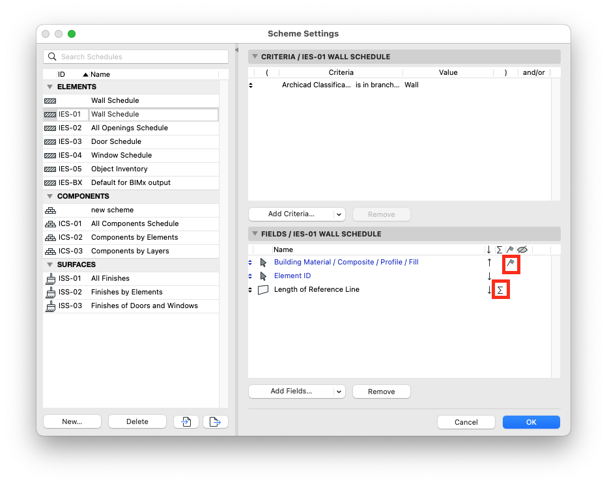Click the export scheme icon button
Image resolution: width=607 pixels, height=484 pixels.
(x=215, y=421)
